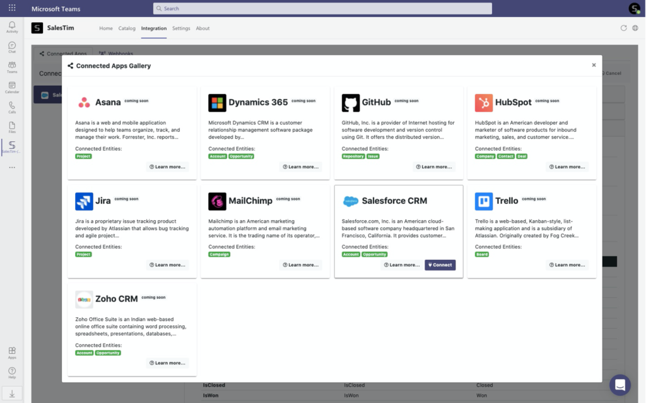
Task: Click the Opportunity tag on Zoho CRM card
Action: coord(108,353)
